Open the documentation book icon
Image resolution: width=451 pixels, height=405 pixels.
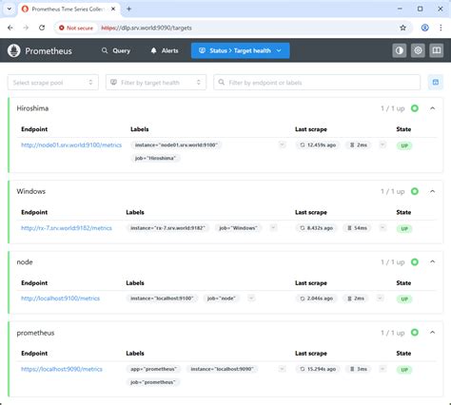point(437,50)
